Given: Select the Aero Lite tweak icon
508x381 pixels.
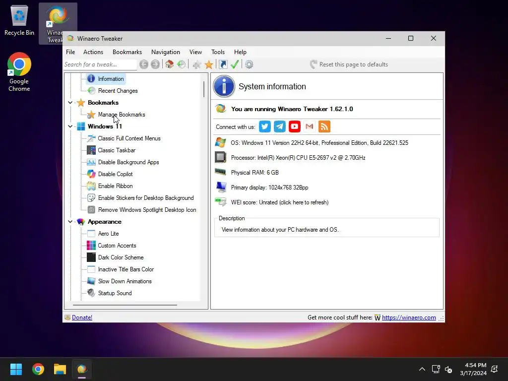Looking at the screenshot, I should coord(91,234).
